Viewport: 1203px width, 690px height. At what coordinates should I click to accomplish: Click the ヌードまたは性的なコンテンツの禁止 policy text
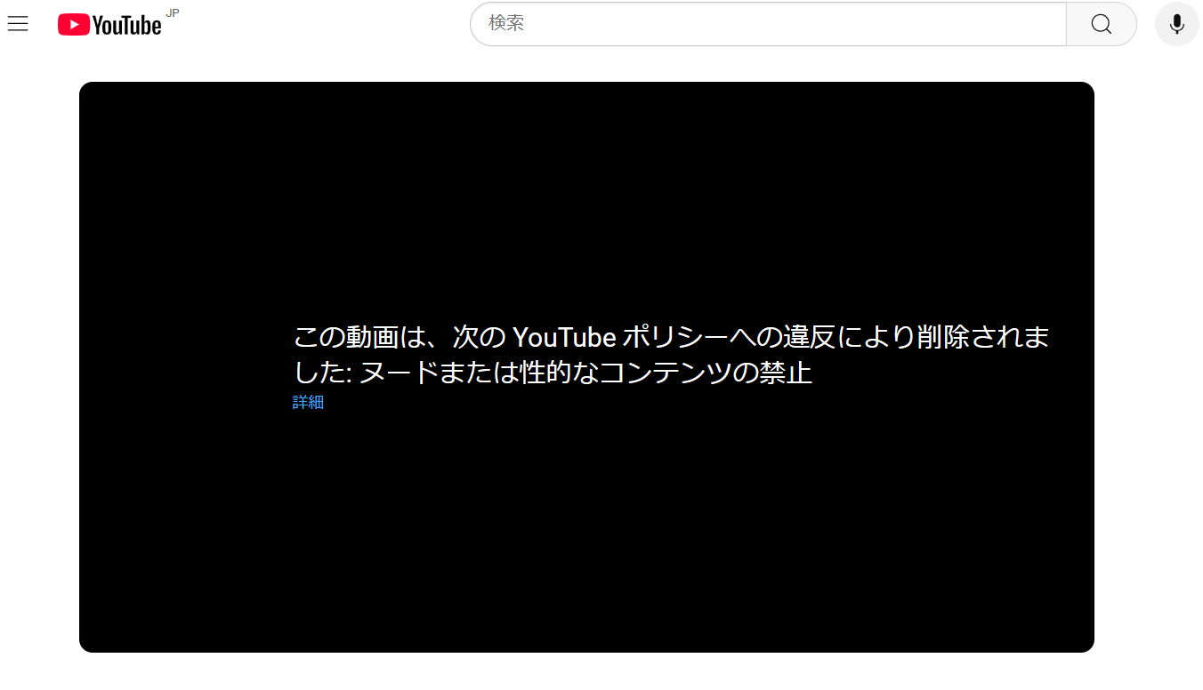point(585,373)
